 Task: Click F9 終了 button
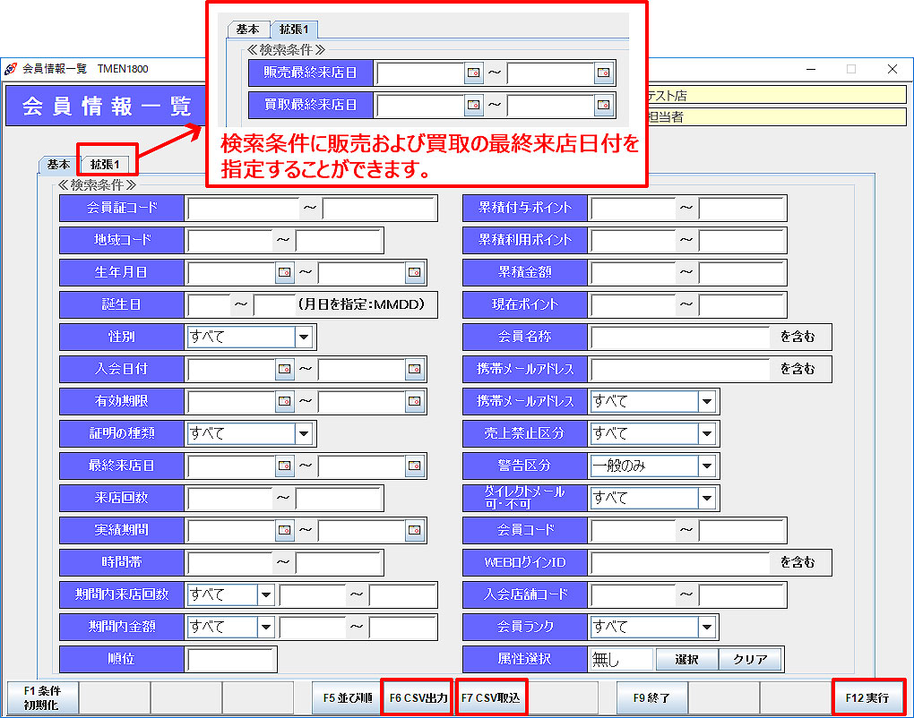[x=651, y=697]
